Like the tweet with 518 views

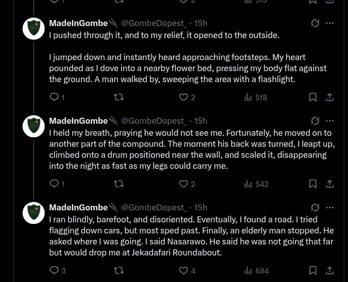[x=184, y=97]
